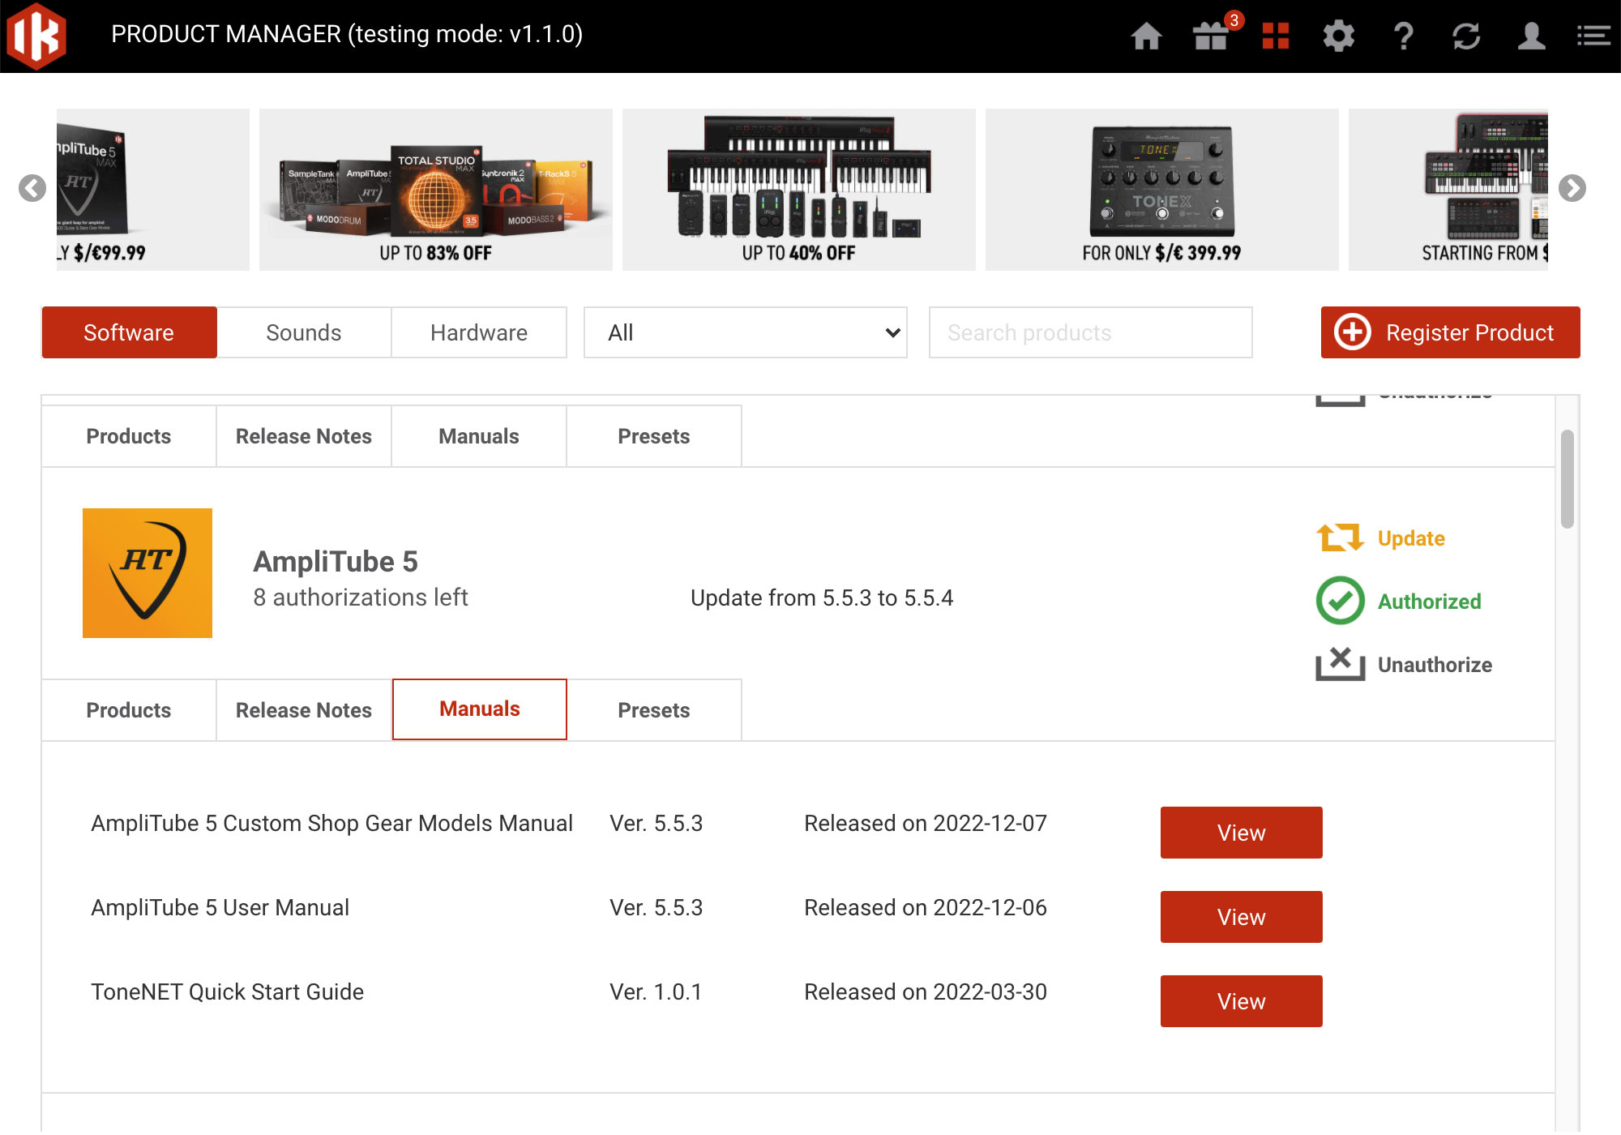Click the green Authorized checkmark icon
The width and height of the screenshot is (1621, 1135).
(x=1340, y=601)
